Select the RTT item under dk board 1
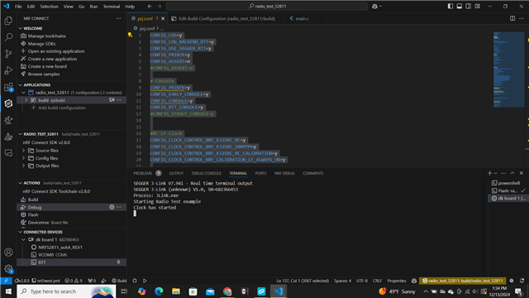Screen dimensions: 529x298 point(72,262)
